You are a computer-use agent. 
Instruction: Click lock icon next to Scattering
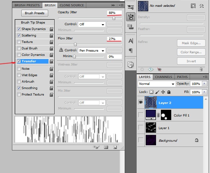pyautogui.click(x=51, y=36)
